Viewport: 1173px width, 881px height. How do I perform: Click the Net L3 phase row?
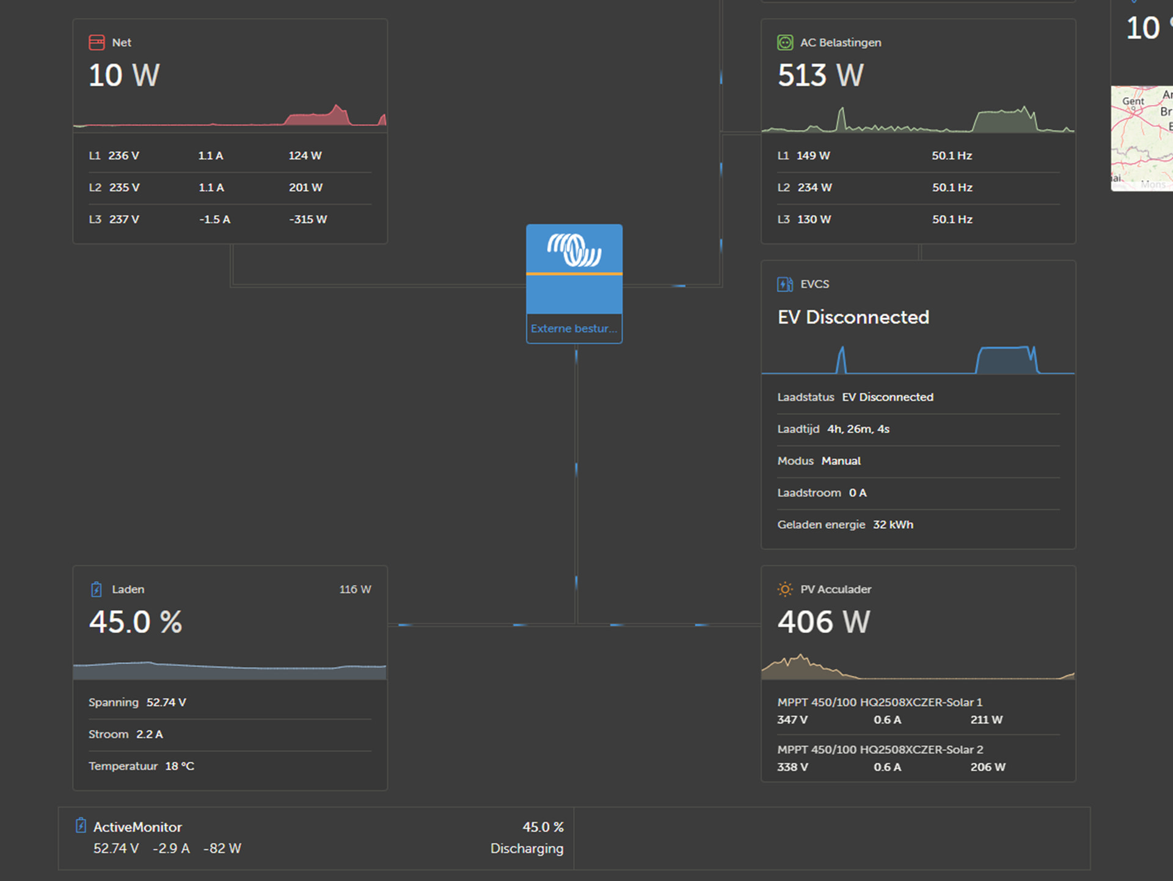[x=230, y=219]
